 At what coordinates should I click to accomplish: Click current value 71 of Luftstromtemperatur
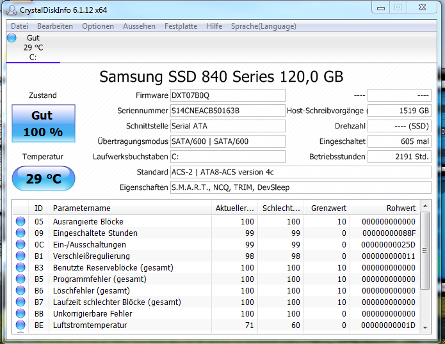pyautogui.click(x=250, y=325)
